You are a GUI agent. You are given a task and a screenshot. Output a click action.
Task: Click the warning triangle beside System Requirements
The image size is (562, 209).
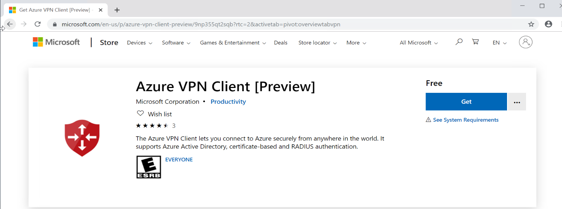(428, 120)
